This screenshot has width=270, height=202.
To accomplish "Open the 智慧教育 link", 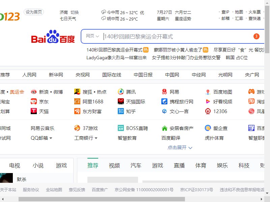I will pyautogui.click(x=127, y=138).
